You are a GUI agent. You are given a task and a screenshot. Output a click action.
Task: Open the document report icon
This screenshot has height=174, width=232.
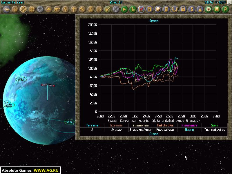(x=150, y=9)
